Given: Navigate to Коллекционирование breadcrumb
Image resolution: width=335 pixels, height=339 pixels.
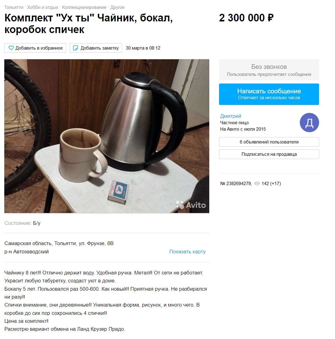Looking at the screenshot, I should coord(84,7).
